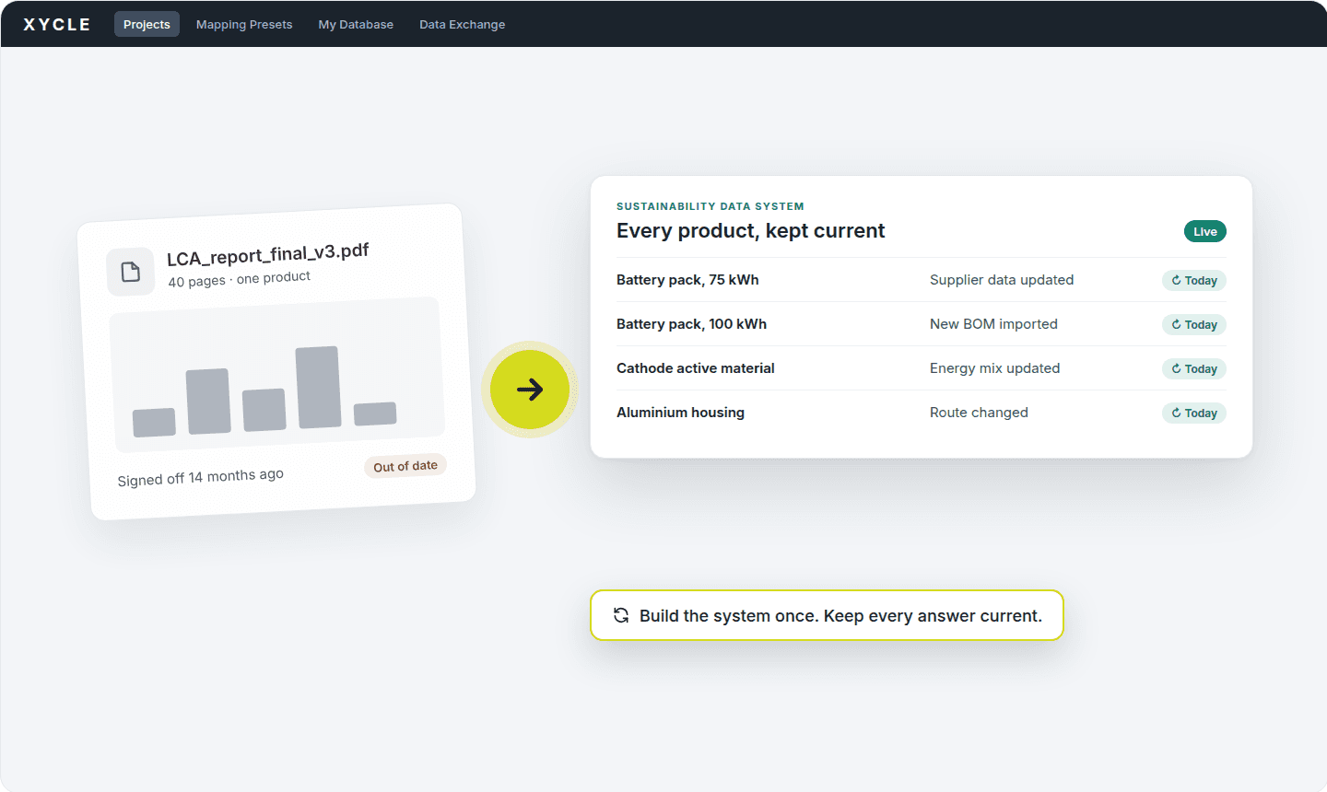Screen dimensions: 1327x792
Task: Click 'SUSTAINABILITY DATA SYSTEM' label
Action: (710, 206)
